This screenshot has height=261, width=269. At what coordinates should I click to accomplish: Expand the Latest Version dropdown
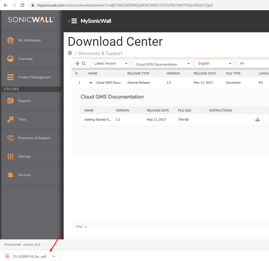click(x=110, y=63)
